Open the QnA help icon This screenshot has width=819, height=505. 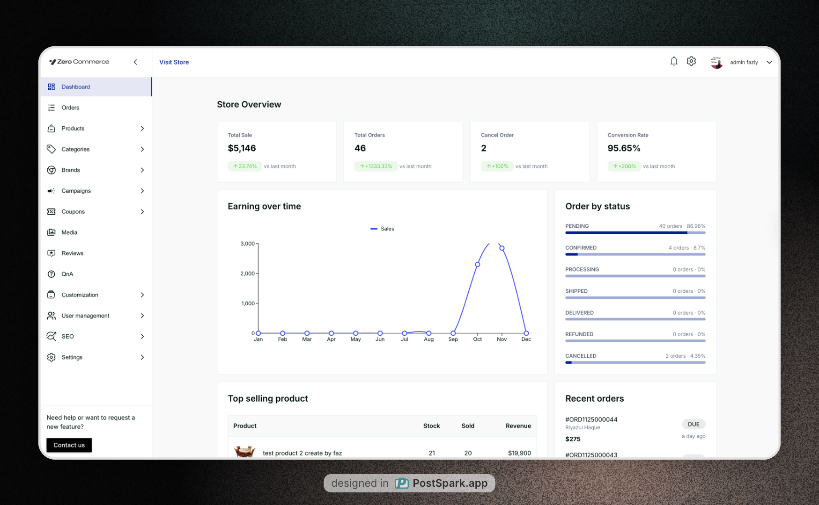[x=51, y=274]
